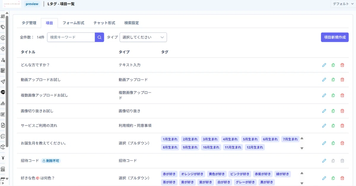356x186 pixels.
Task: Click the オレンジが好き tag
Action: (x=192, y=174)
